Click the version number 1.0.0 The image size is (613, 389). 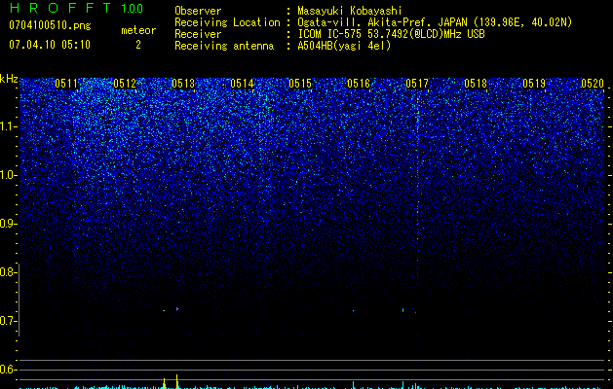tap(133, 9)
